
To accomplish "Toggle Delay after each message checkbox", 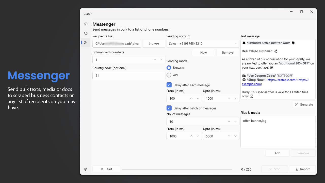I will (x=169, y=85).
